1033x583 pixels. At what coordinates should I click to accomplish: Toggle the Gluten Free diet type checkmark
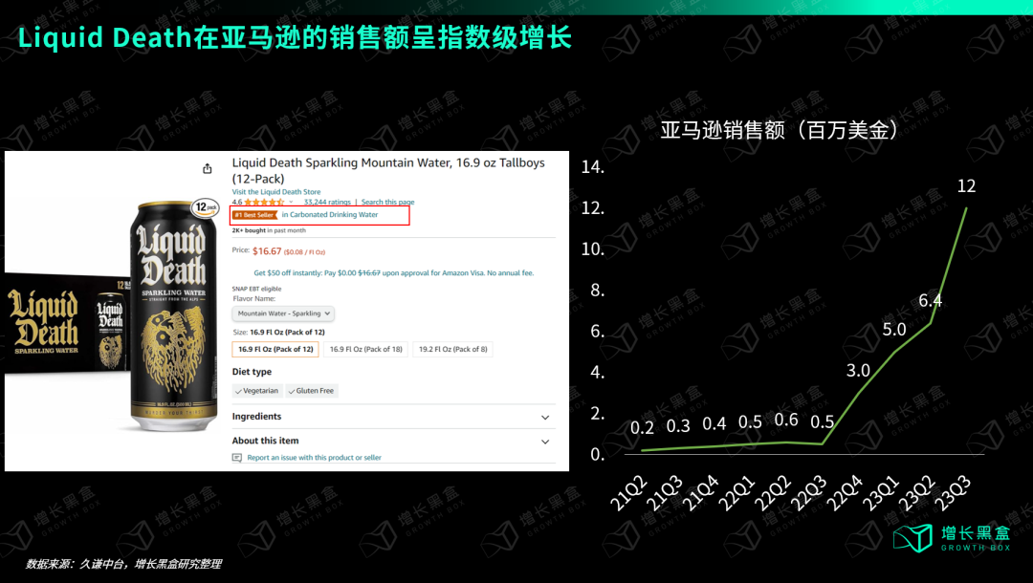click(292, 390)
